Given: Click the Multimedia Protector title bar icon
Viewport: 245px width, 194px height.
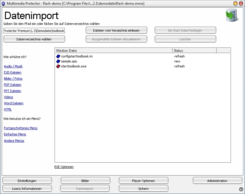Looking at the screenshot, I should 4,3.
